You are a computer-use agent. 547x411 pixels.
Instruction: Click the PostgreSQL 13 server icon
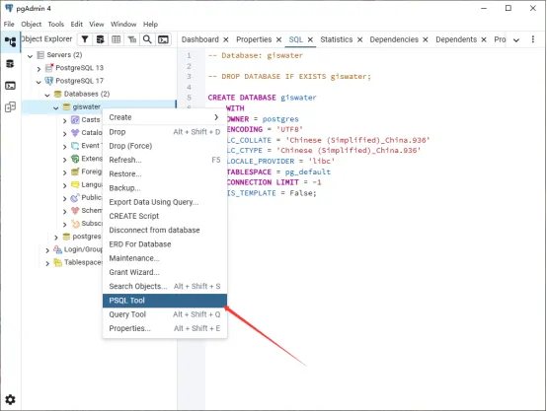(x=49, y=68)
